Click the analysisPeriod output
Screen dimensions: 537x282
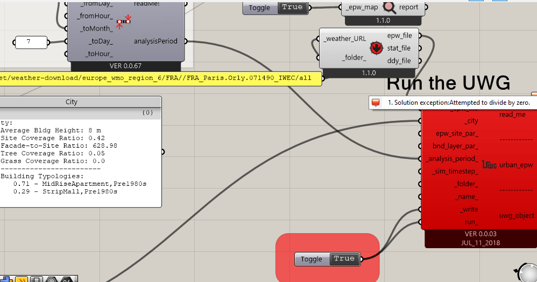coord(156,41)
